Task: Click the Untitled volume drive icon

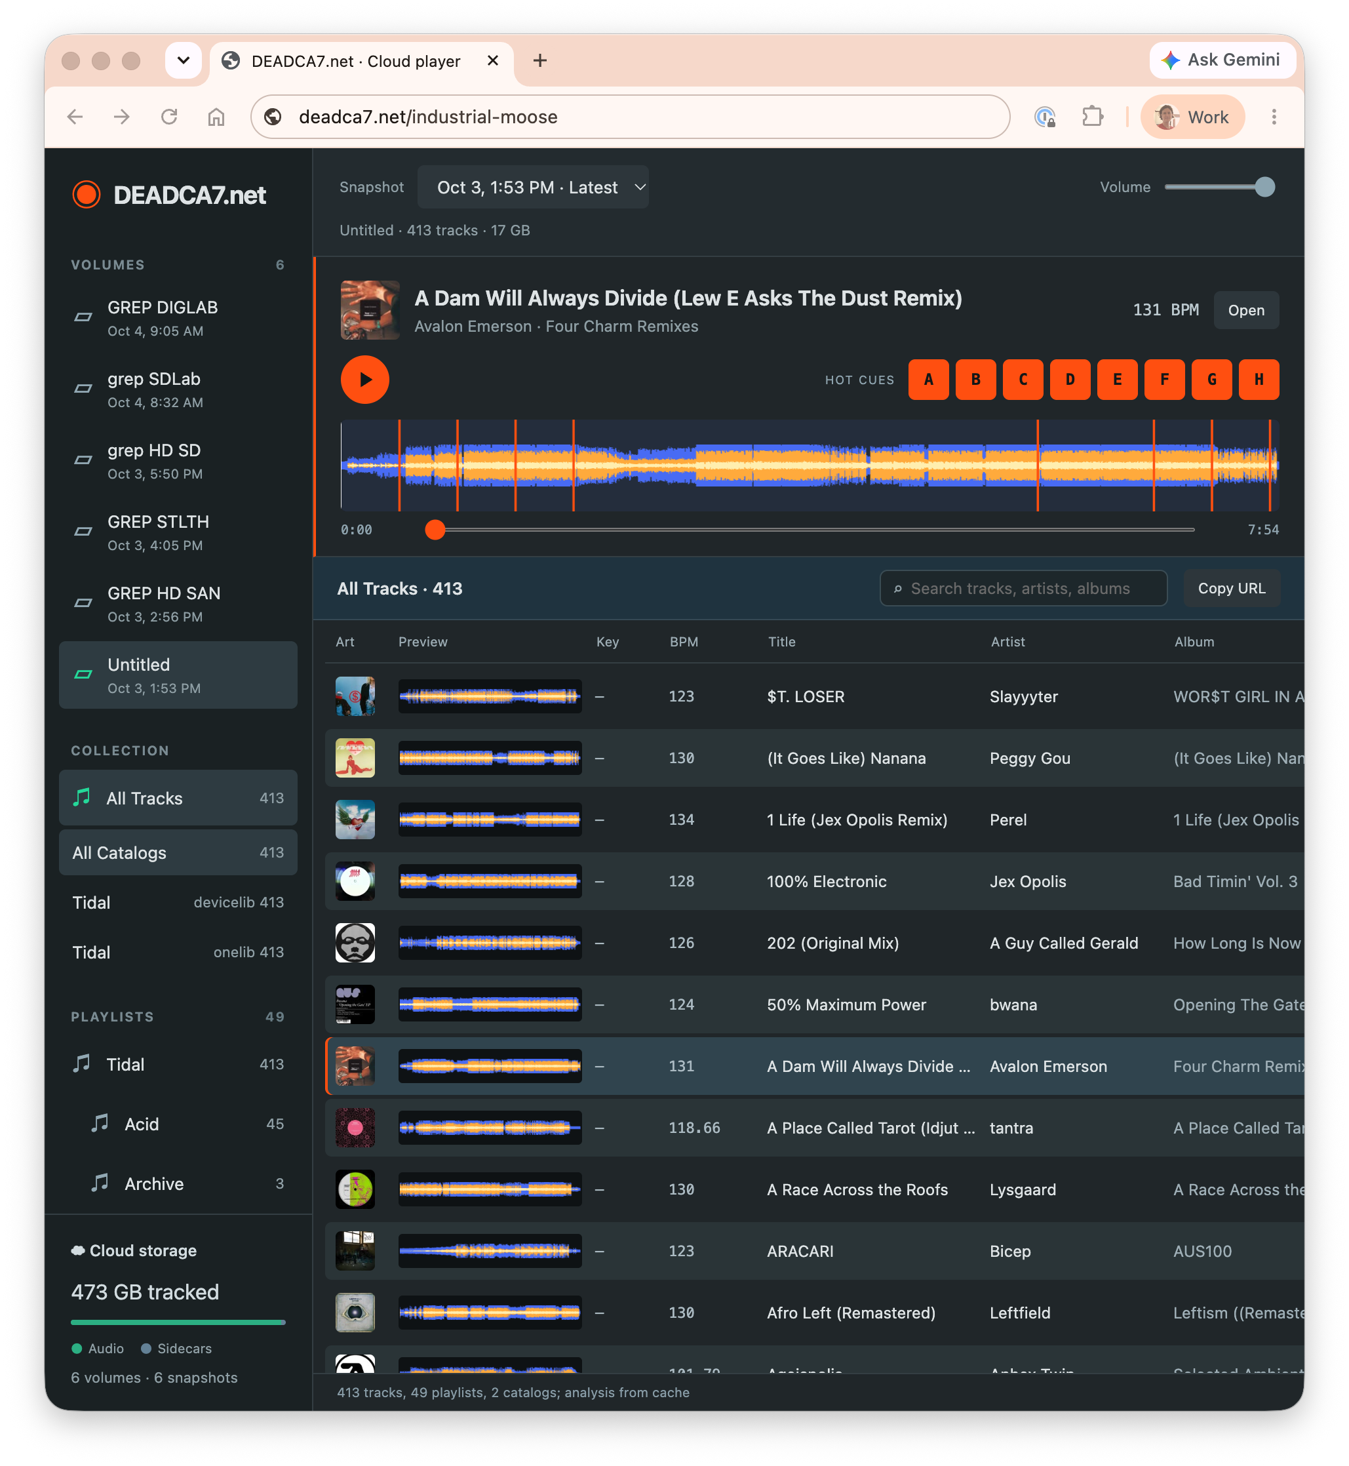Action: 83,675
